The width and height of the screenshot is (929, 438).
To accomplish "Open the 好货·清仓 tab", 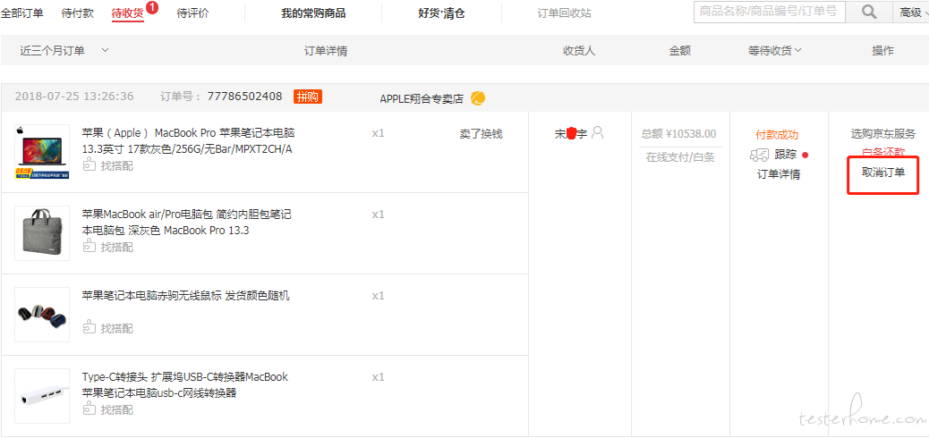I will (x=441, y=13).
